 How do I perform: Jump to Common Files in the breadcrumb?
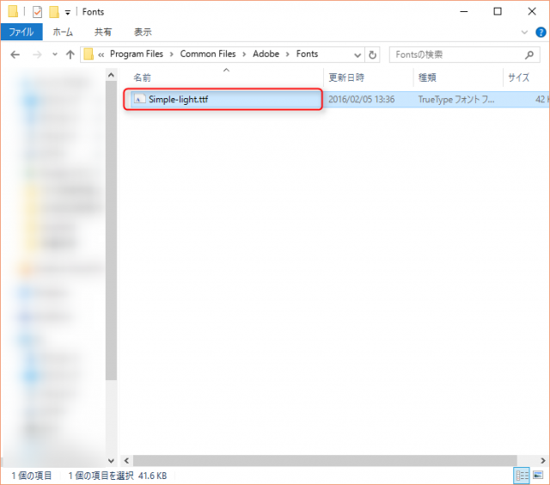(209, 54)
